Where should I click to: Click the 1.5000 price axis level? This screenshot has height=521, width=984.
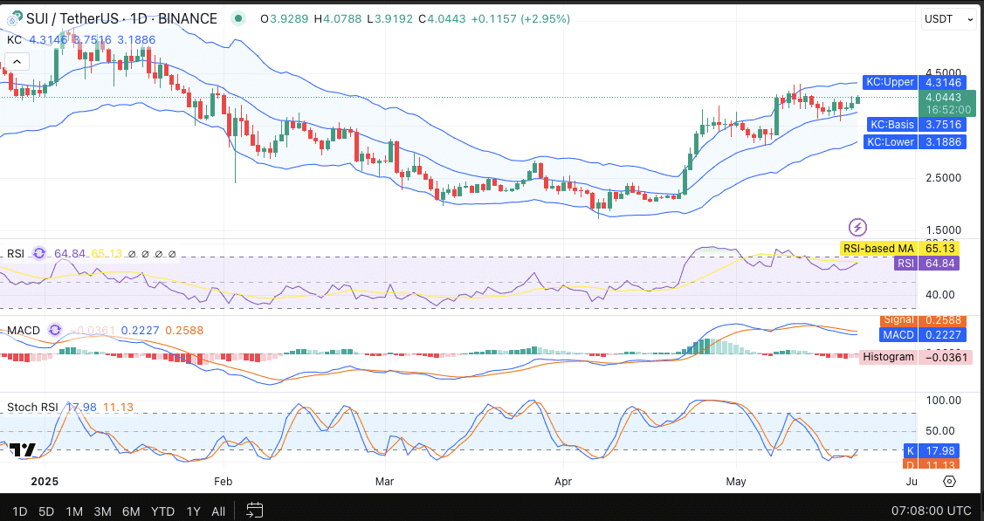943,230
